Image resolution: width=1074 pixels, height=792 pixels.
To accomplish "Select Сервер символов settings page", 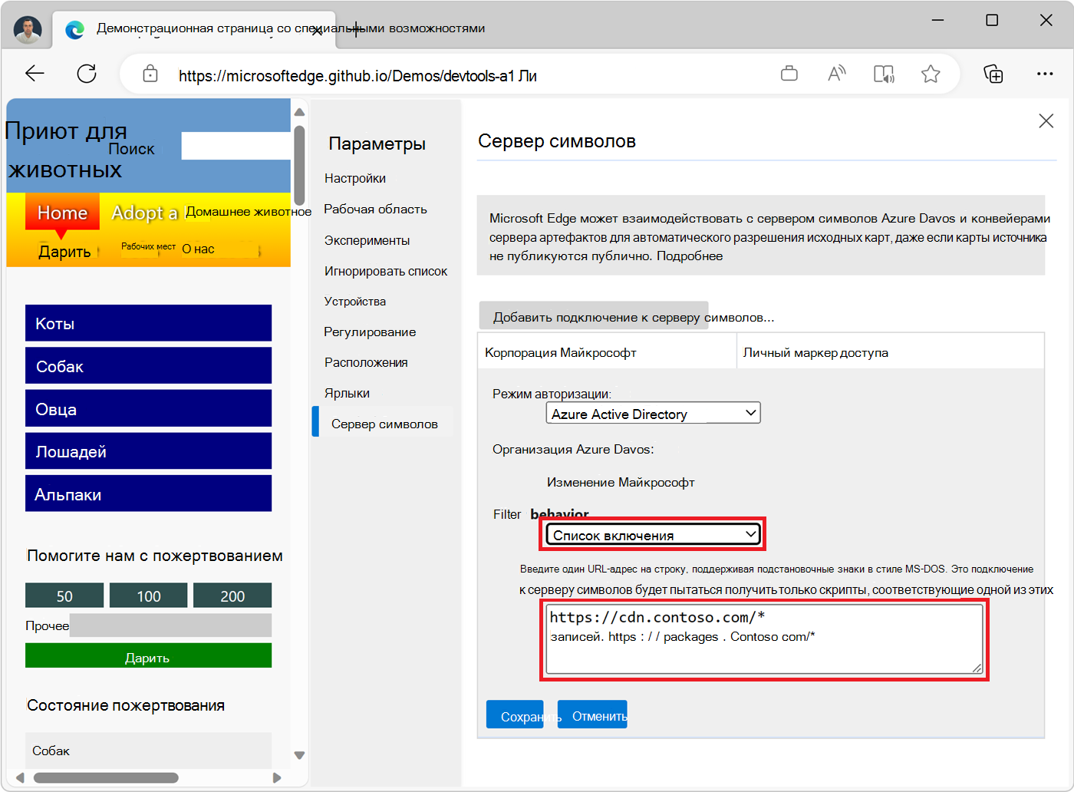I will (382, 422).
